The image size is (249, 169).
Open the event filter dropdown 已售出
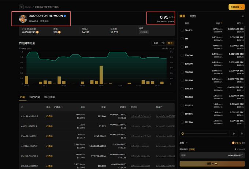pos(58,107)
